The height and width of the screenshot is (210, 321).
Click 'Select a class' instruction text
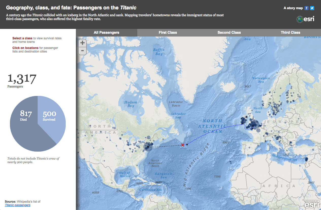pyautogui.click(x=22, y=38)
